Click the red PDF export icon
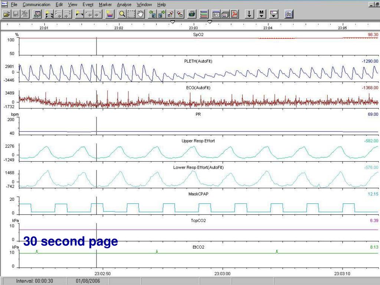380x285 pixels. coord(235,14)
